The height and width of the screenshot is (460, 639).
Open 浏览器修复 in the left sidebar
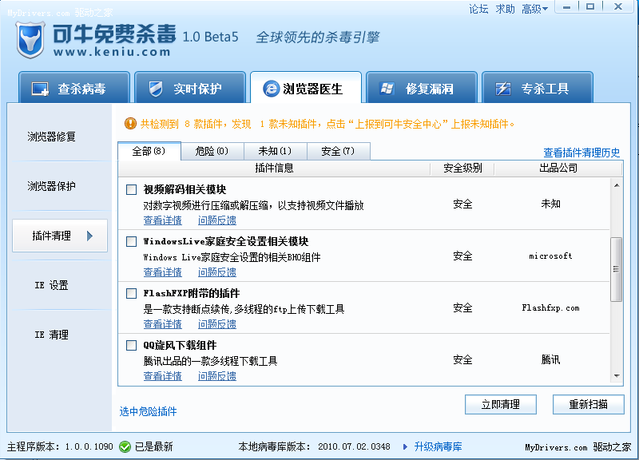52,137
